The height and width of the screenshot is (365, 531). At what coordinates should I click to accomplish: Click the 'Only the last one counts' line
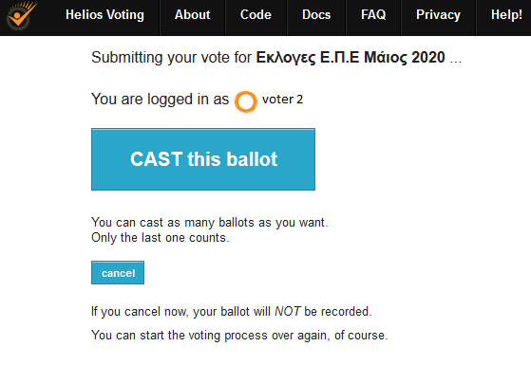(x=161, y=238)
